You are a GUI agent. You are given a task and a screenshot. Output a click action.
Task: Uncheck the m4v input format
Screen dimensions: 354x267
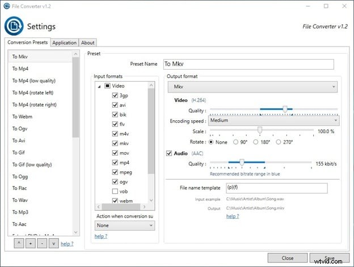point(115,134)
